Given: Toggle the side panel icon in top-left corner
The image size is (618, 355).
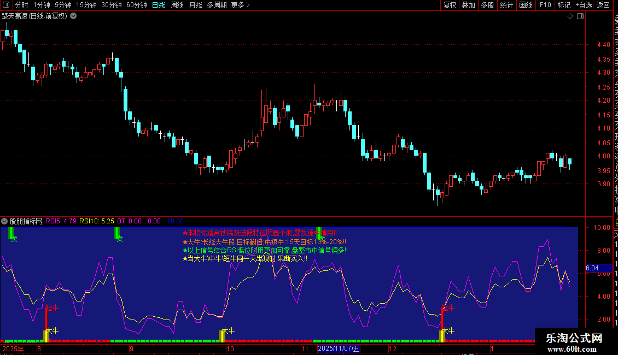Looking at the screenshot, I should pos(6,5).
